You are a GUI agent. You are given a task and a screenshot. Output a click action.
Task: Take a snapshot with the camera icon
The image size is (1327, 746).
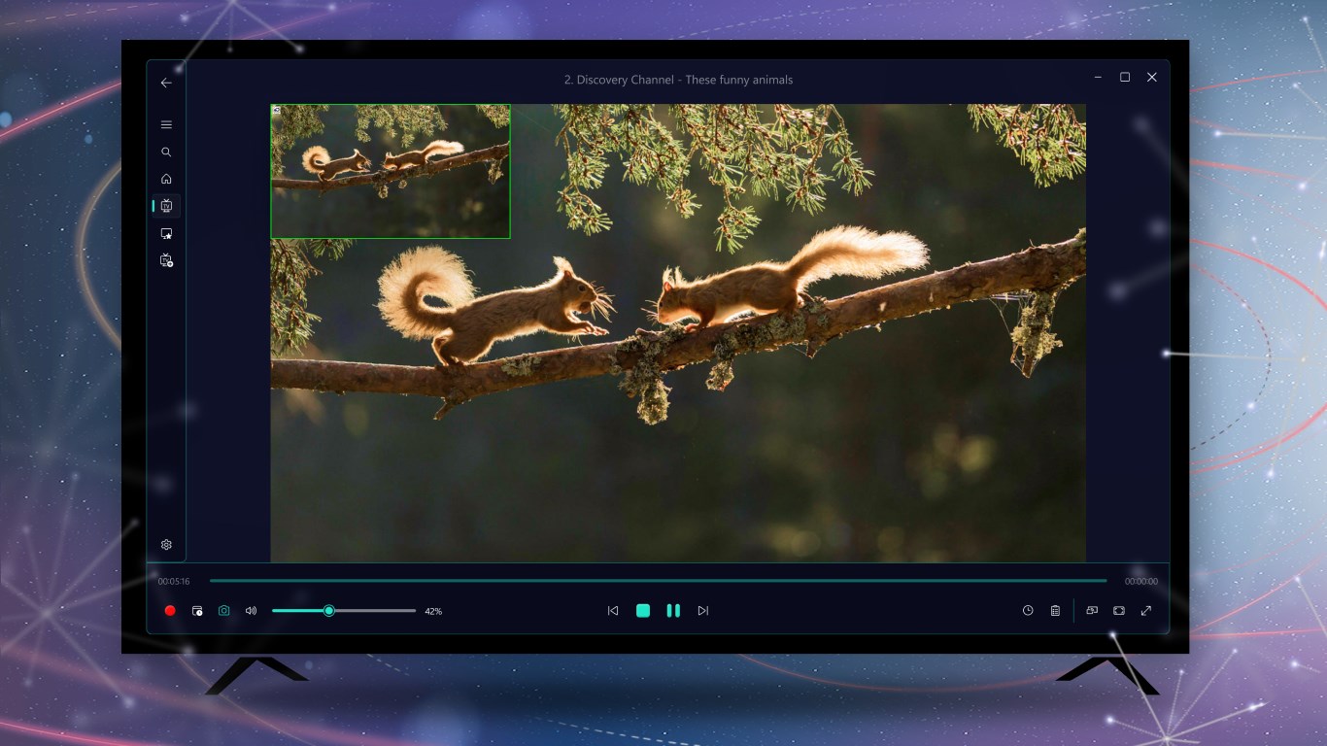(x=224, y=611)
